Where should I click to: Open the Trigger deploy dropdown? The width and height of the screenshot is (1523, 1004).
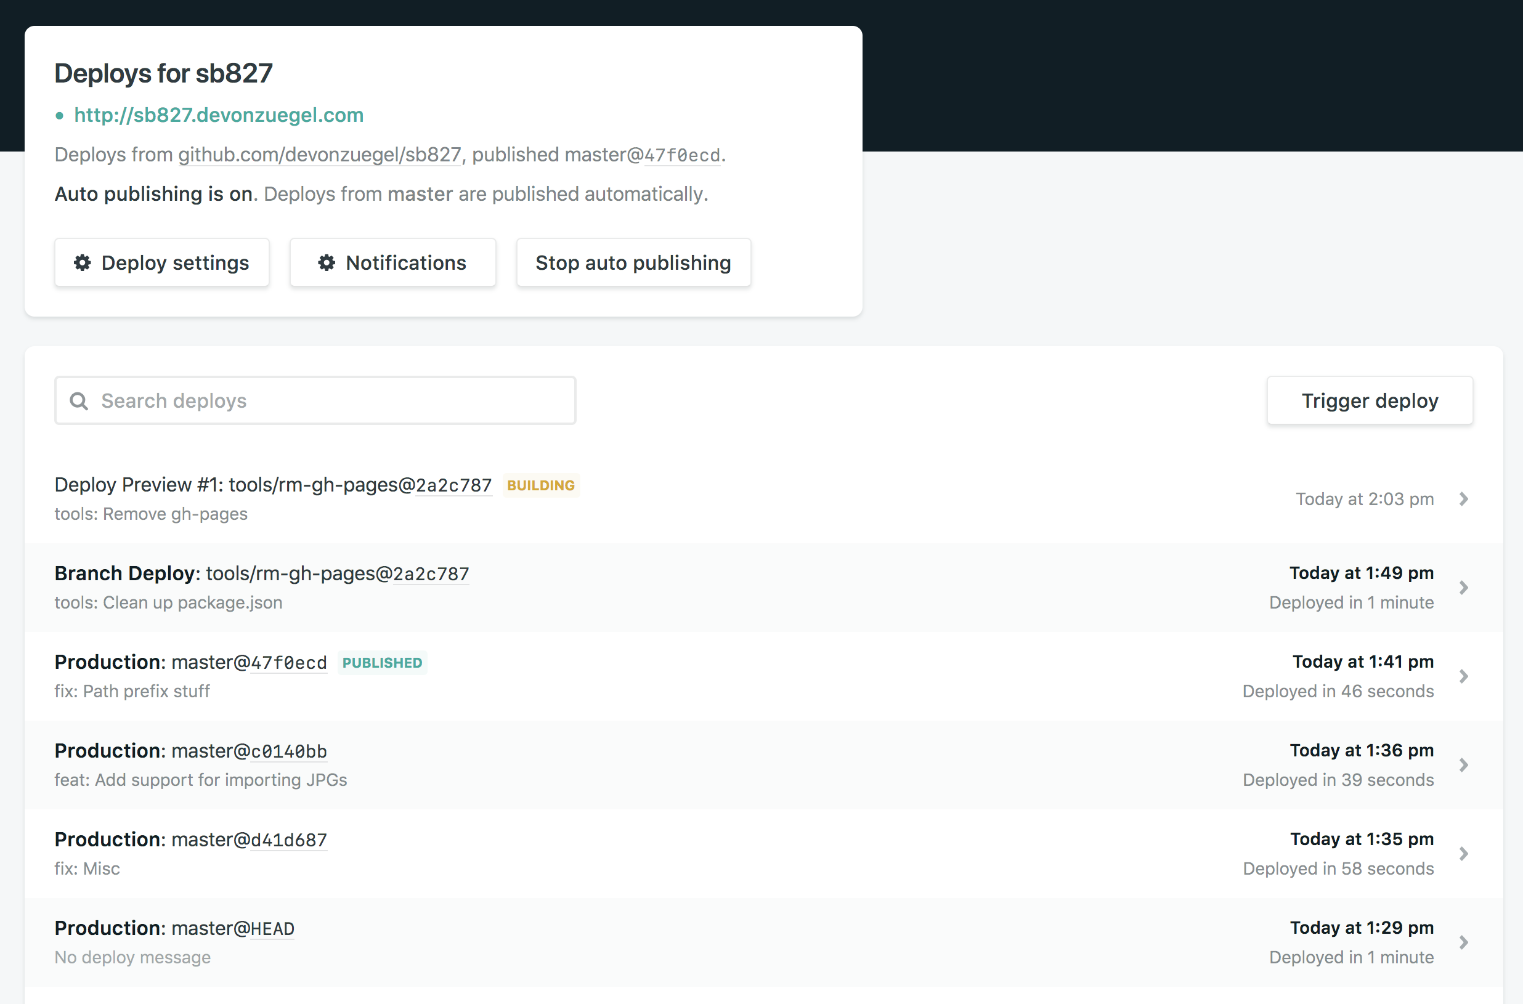[x=1370, y=401]
